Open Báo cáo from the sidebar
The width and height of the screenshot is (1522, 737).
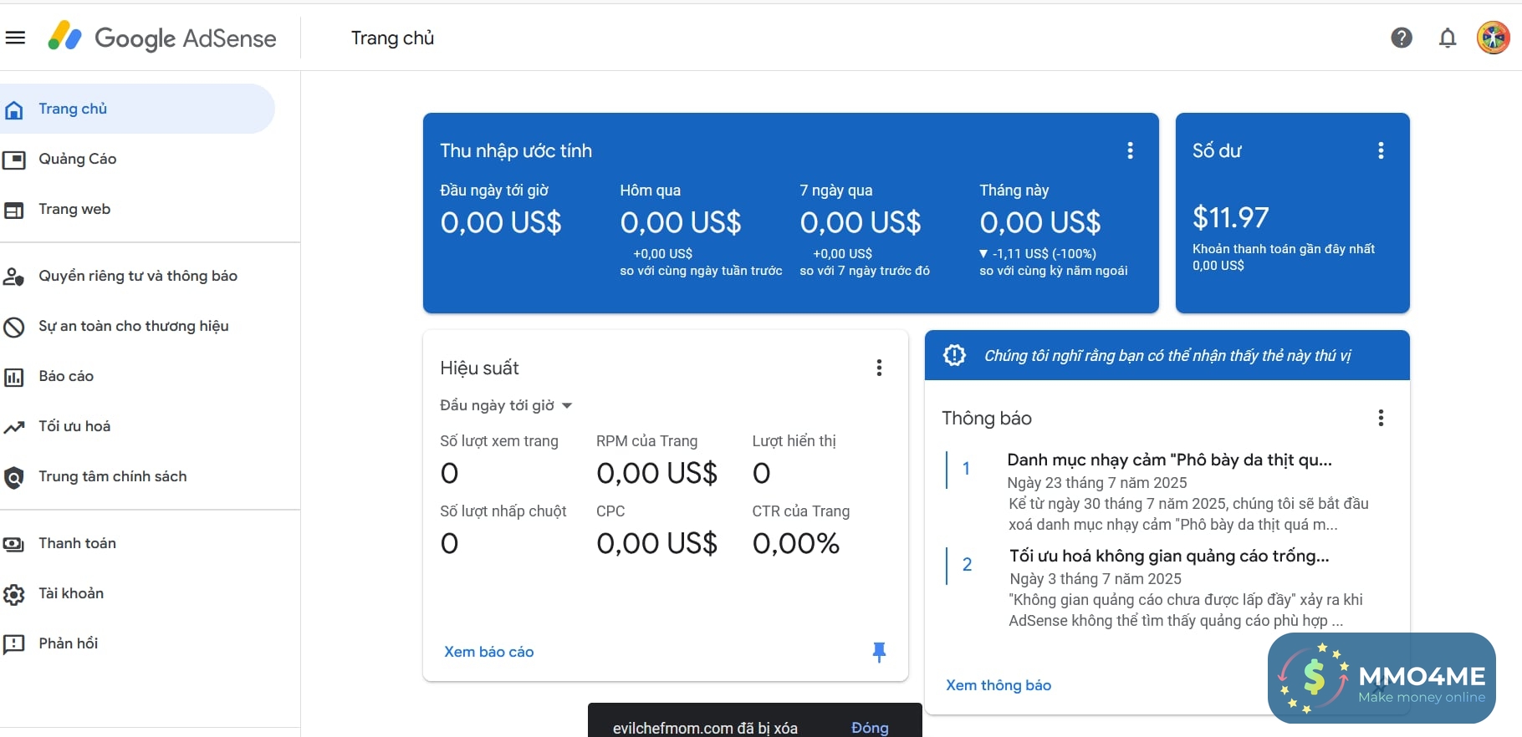point(66,376)
